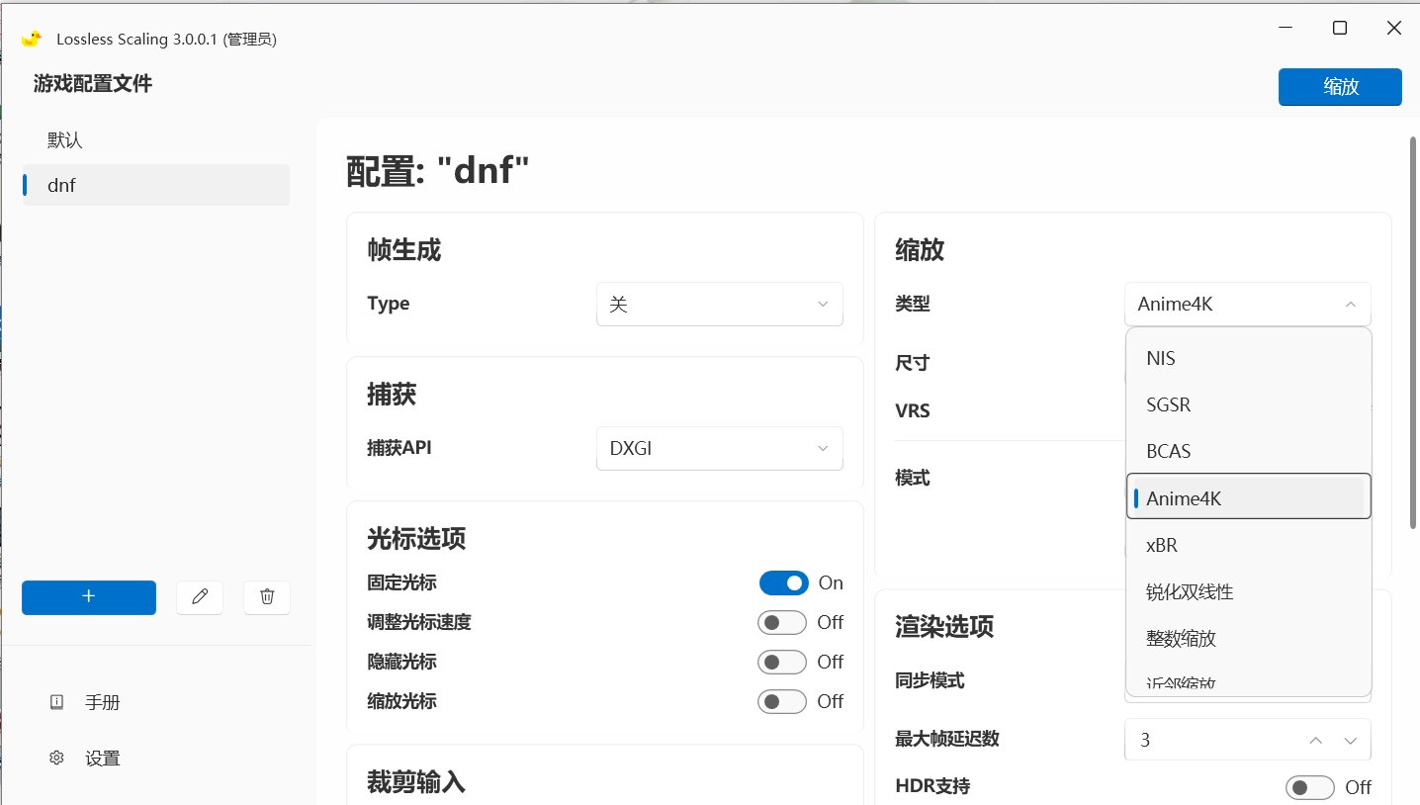
Task: Select NIS from the scaling list
Action: point(1249,358)
